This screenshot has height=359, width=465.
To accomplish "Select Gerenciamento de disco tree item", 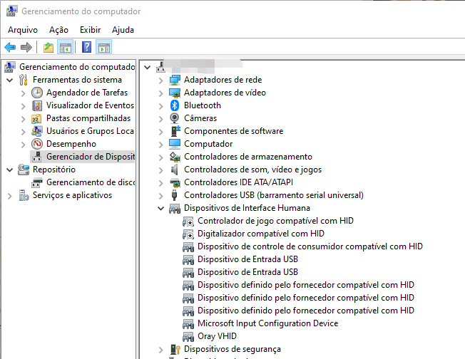I will pos(91,182).
